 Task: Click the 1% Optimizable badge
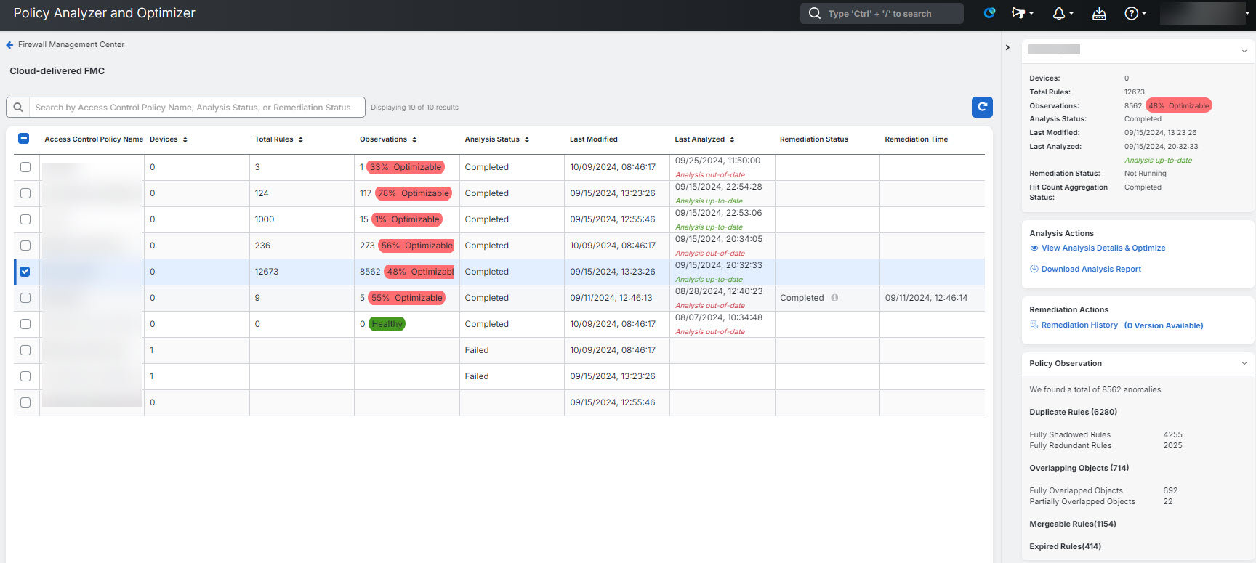407,219
